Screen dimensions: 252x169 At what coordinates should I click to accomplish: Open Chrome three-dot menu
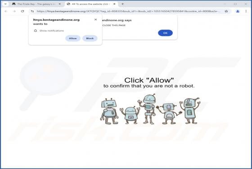click(x=246, y=11)
